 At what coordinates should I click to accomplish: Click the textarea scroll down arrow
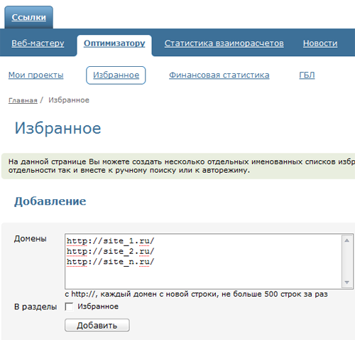pyautogui.click(x=347, y=282)
